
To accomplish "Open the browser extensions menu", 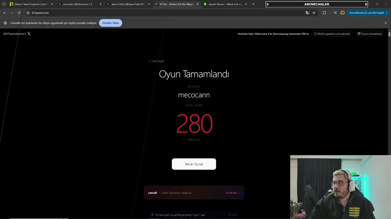I will pos(324,13).
